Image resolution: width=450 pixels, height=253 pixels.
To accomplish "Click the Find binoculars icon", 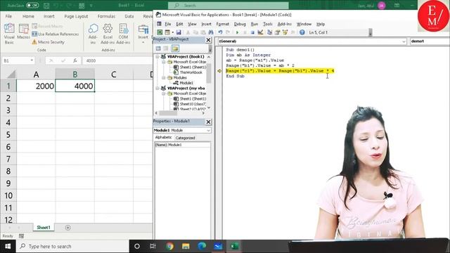I will (x=211, y=32).
